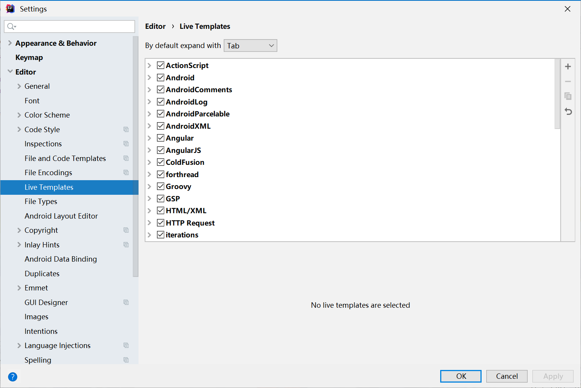Expand the Code Style node arrow
Image resolution: width=581 pixels, height=388 pixels.
click(x=19, y=129)
